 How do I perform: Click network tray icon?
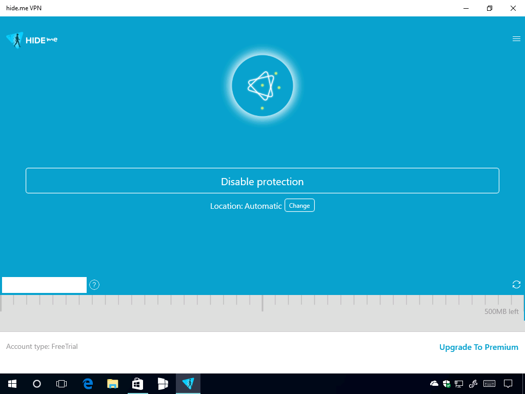(459, 384)
